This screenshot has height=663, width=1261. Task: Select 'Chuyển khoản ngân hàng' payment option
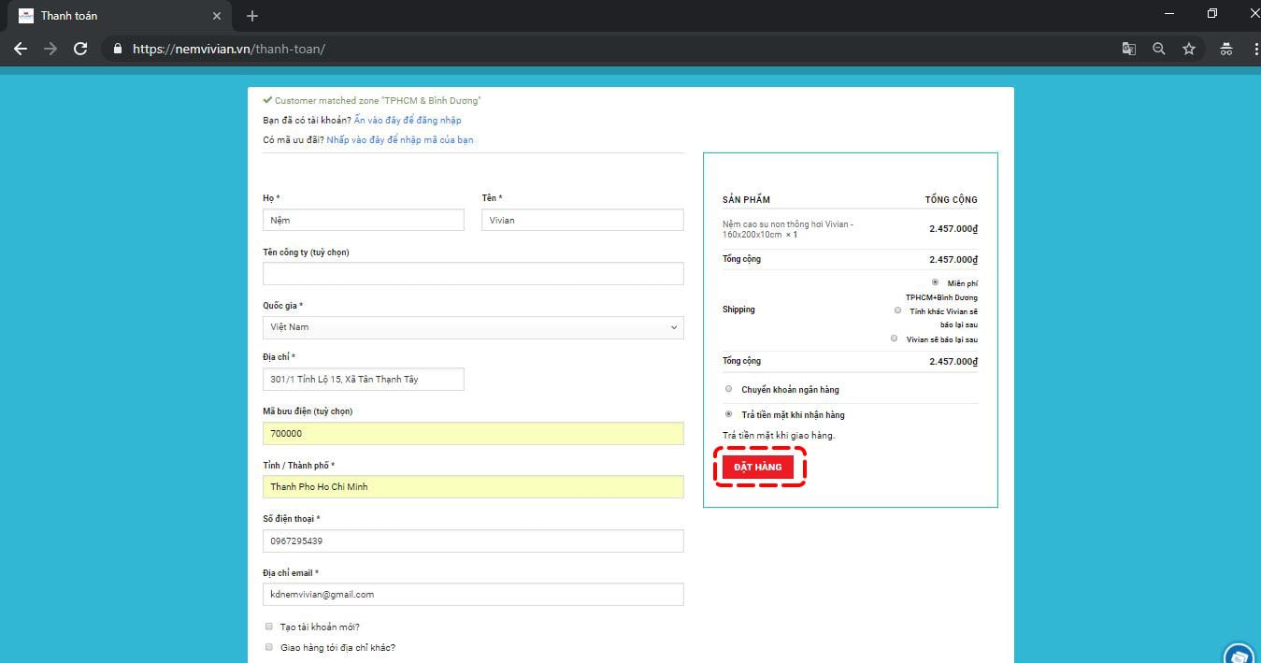click(x=729, y=389)
